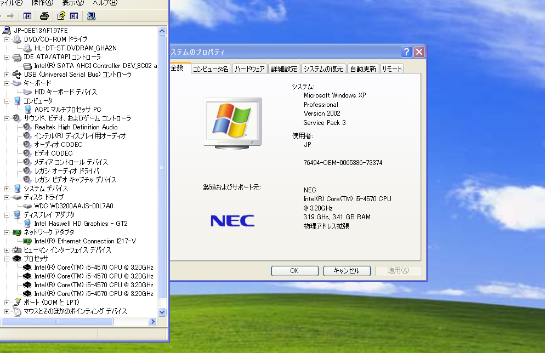Click the help question mark in System Properties

tap(406, 52)
